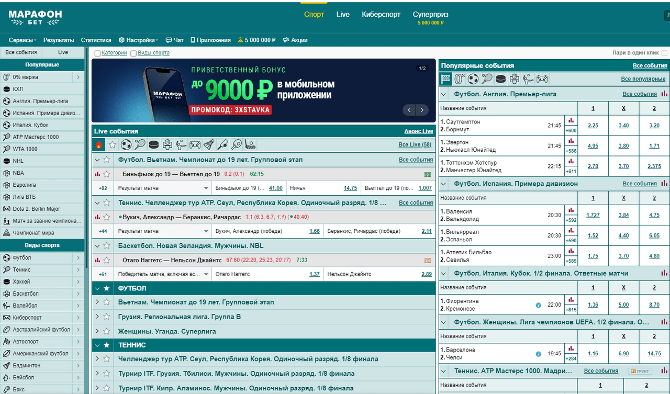Toggle the Пари в один клик checkbox

[x=664, y=53]
